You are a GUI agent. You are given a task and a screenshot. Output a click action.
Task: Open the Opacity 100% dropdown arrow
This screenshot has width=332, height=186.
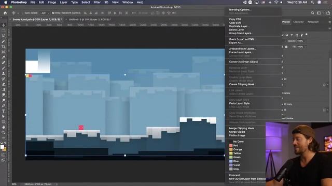pyautogui.click(x=306, y=41)
